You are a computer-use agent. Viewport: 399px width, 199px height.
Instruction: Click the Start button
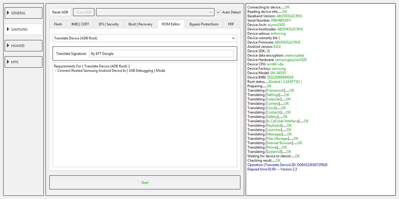pyautogui.click(x=145, y=183)
